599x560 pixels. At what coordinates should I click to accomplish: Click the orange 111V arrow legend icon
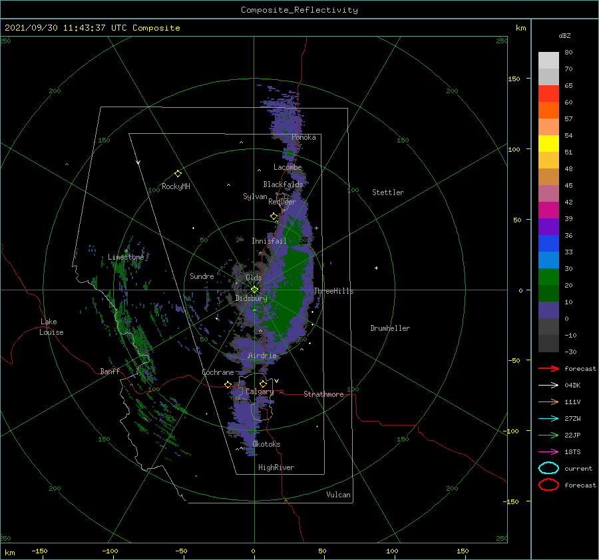tap(548, 402)
